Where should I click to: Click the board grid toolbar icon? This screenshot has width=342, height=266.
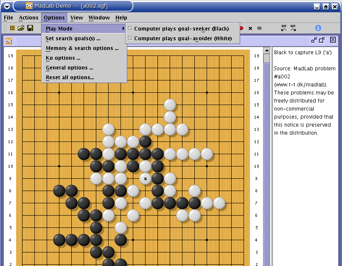(13, 28)
